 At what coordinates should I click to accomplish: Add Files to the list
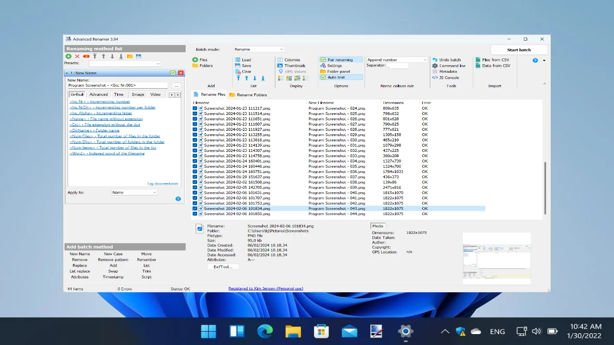pyautogui.click(x=200, y=60)
